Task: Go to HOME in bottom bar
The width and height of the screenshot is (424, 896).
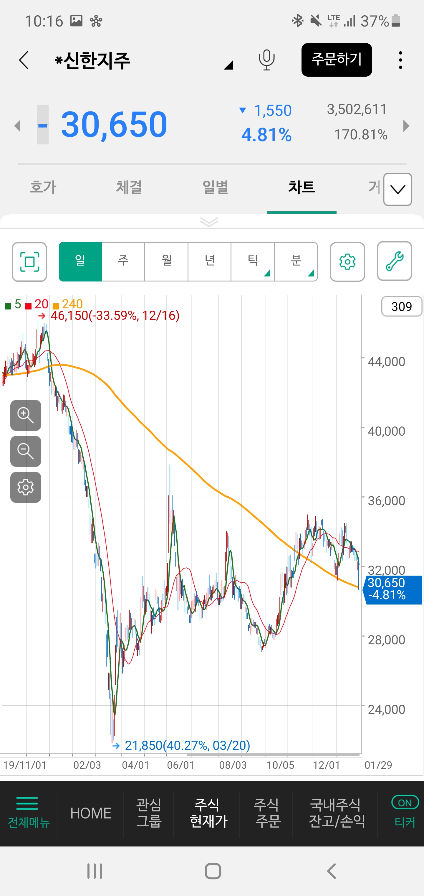Action: pyautogui.click(x=91, y=813)
